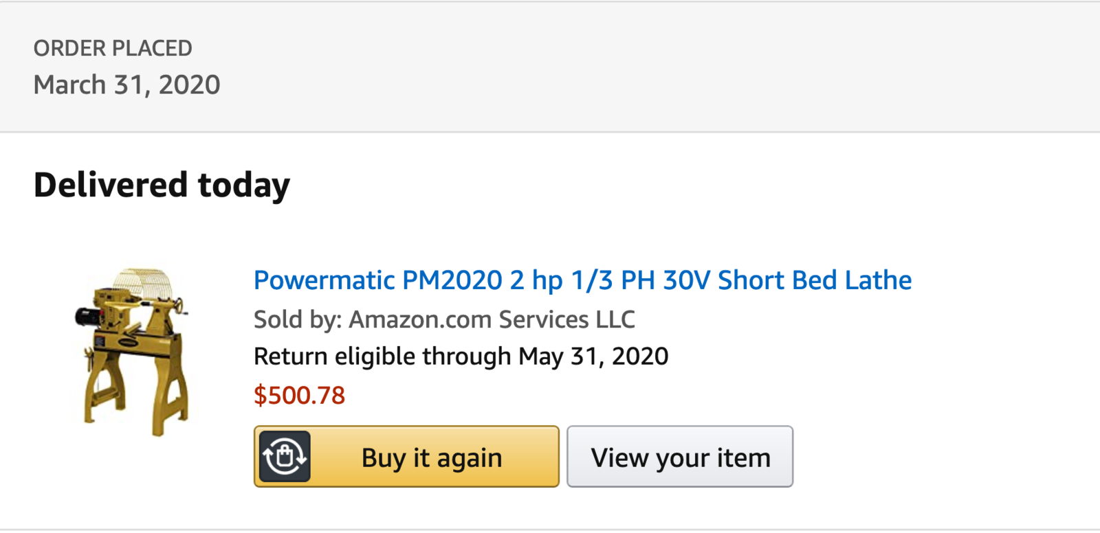
Task: Click the Delivered today heading
Action: coord(162,185)
